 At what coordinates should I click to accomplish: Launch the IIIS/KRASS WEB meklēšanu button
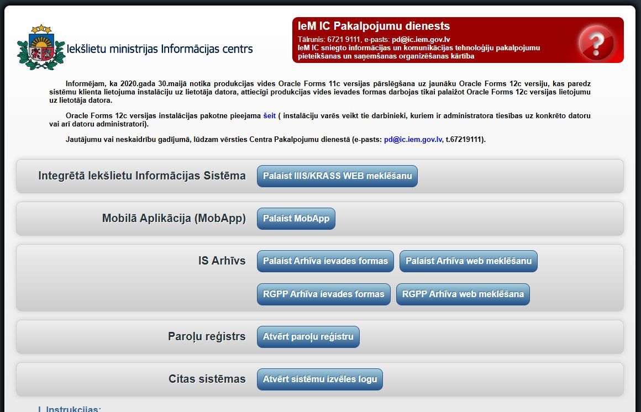click(x=337, y=176)
